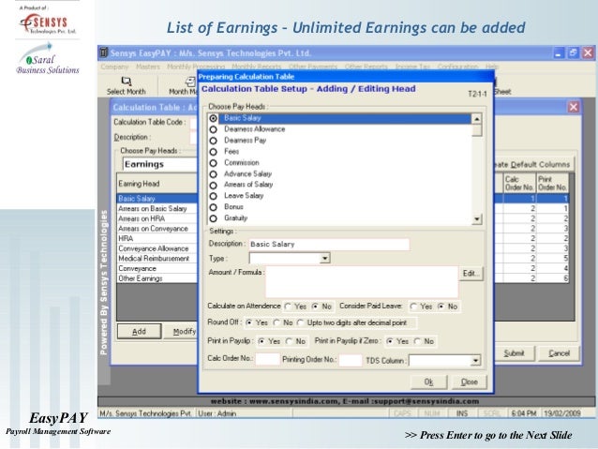Click pay heads list scroll up arrow
Viewport: 598px width, 449px height.
[477, 119]
